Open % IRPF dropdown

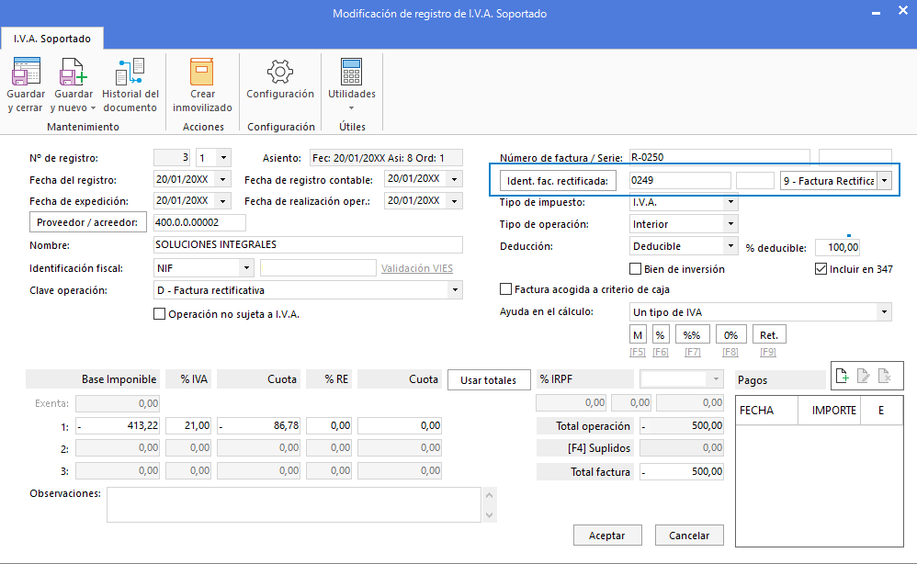click(716, 379)
